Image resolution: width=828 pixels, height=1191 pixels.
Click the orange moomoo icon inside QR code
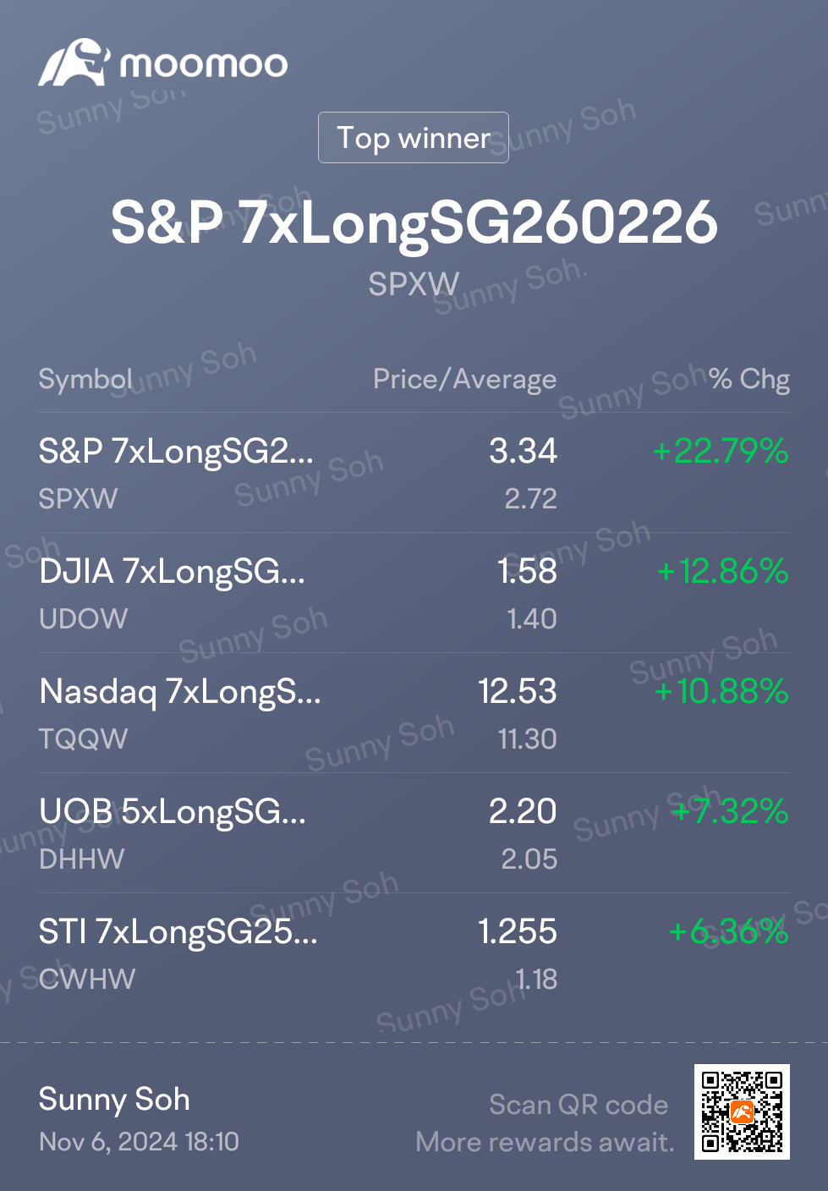click(742, 1111)
